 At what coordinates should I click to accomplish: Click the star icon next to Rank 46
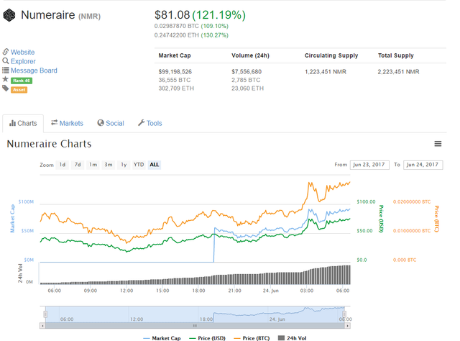(5, 79)
